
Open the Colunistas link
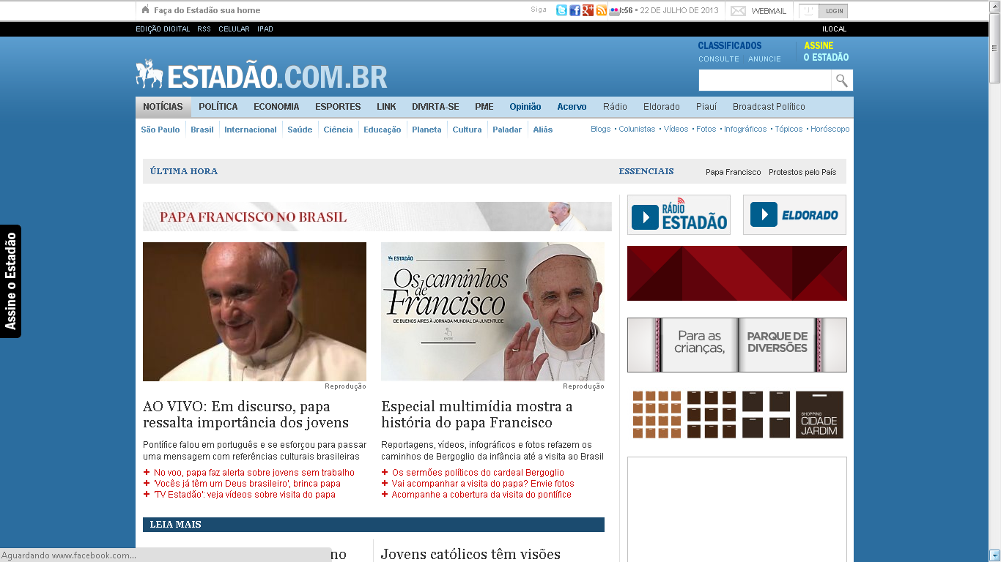[637, 129]
